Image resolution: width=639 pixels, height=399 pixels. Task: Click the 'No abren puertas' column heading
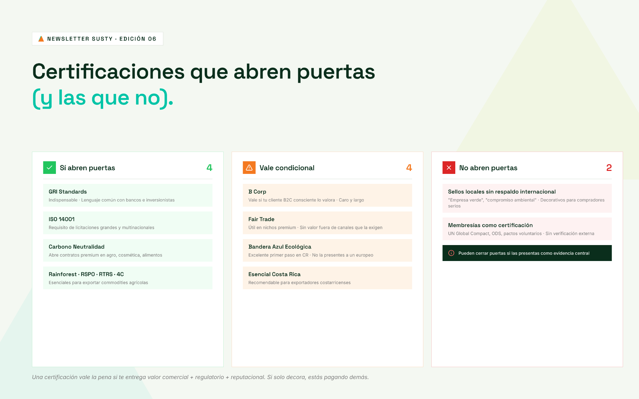click(x=488, y=168)
